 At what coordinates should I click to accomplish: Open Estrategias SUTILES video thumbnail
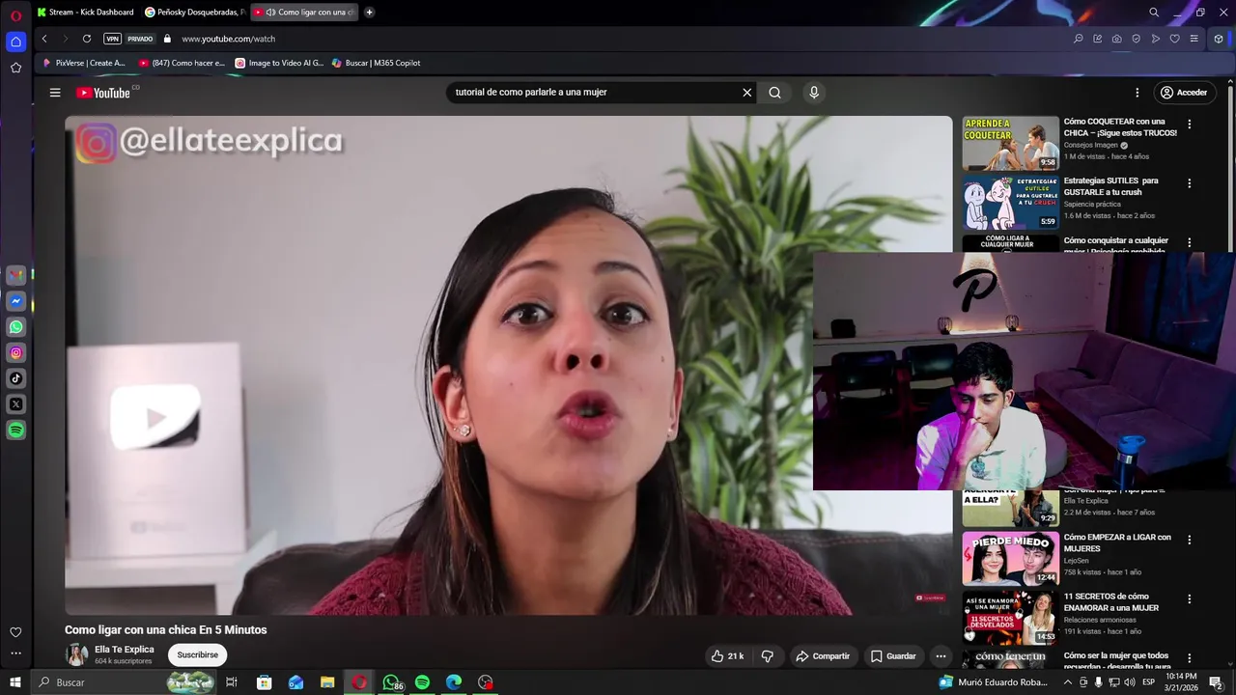1010,203
